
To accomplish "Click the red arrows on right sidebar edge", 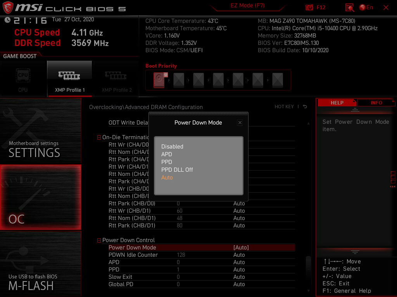I will tap(392, 187).
